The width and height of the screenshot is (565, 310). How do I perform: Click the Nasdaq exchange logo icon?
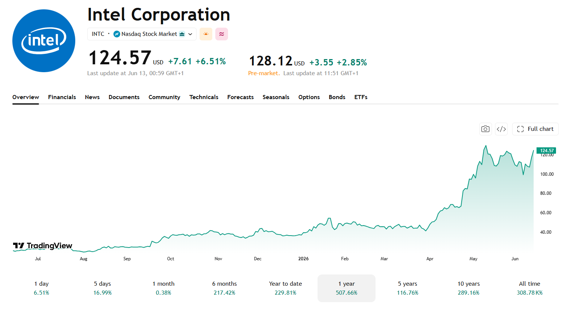[x=117, y=34]
